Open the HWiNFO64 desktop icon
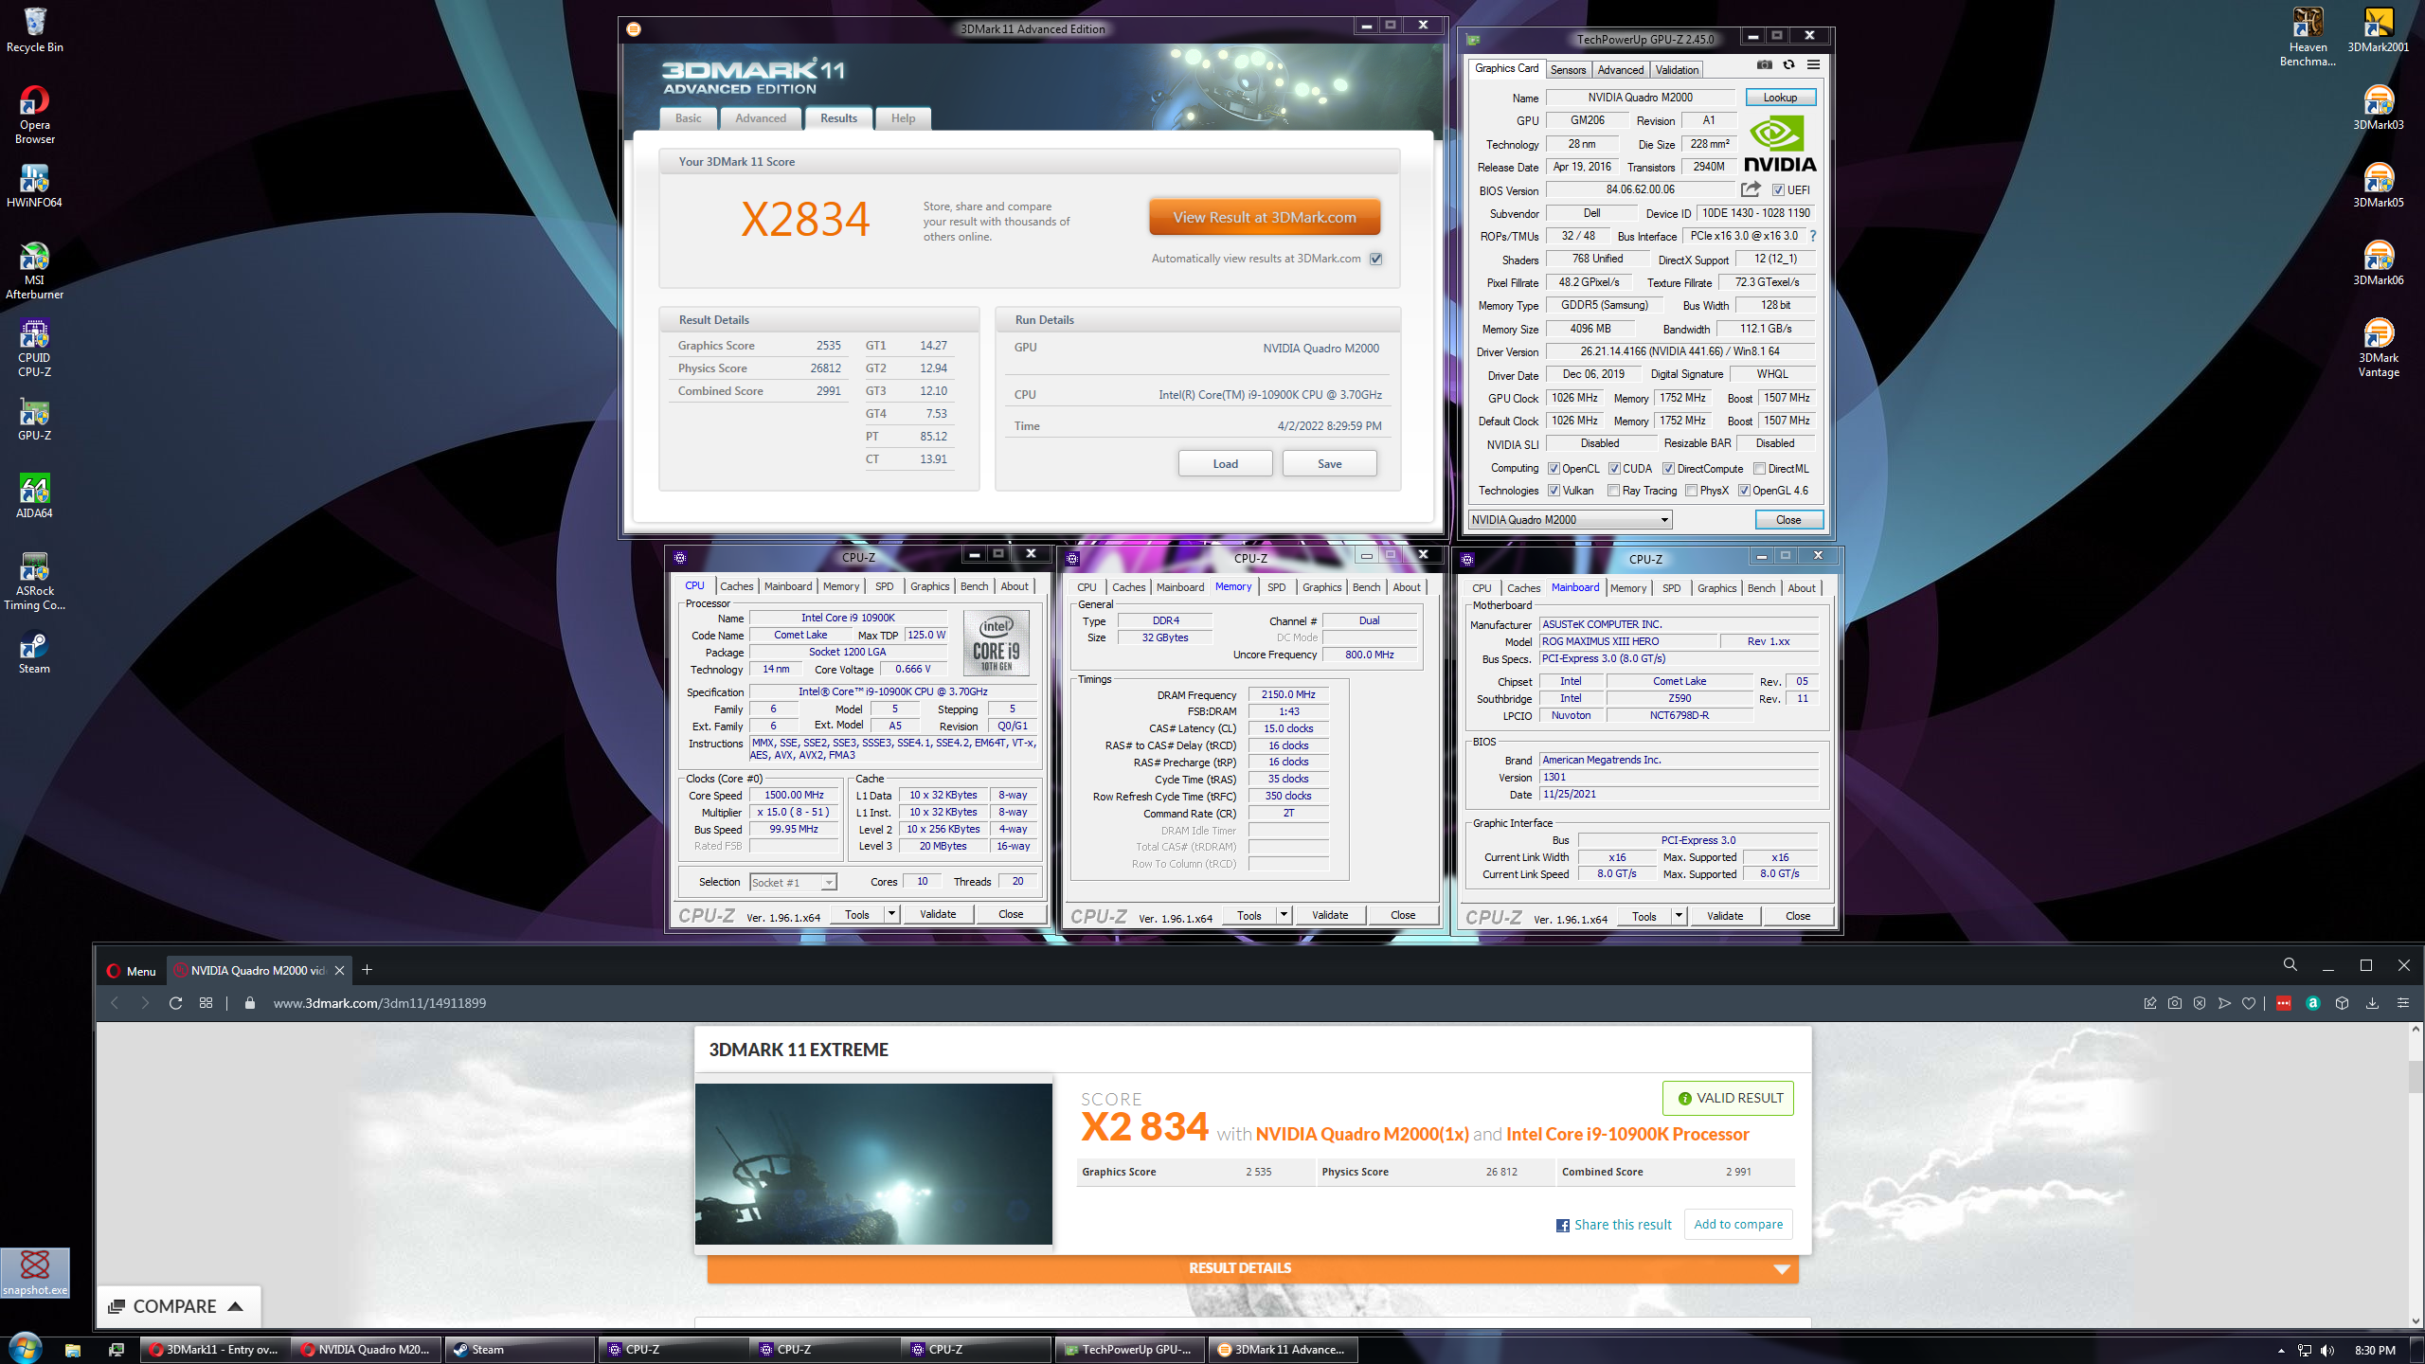The height and width of the screenshot is (1364, 2425). 34,185
